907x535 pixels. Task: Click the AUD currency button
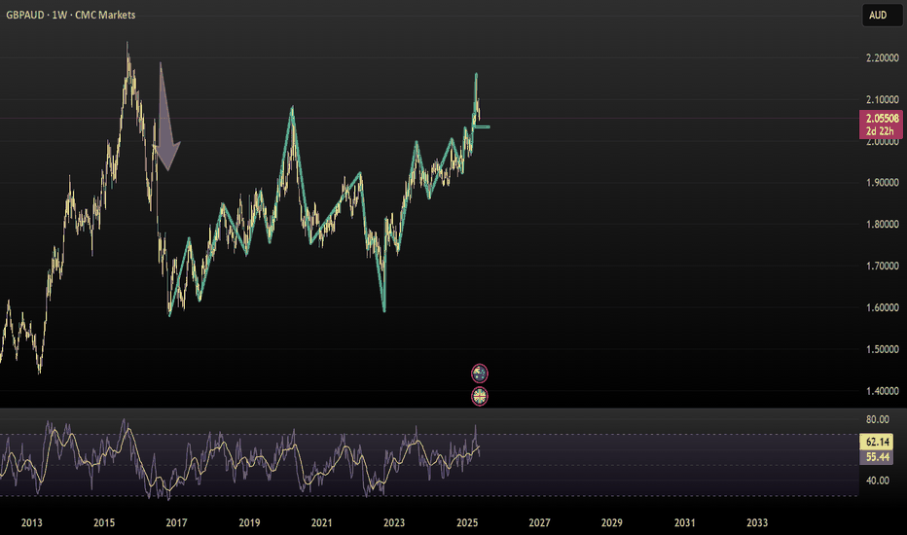click(x=882, y=16)
